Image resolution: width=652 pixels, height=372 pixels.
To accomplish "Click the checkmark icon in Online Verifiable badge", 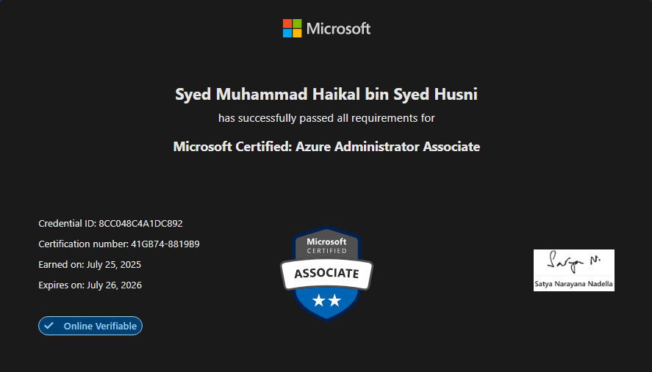I will [x=49, y=326].
